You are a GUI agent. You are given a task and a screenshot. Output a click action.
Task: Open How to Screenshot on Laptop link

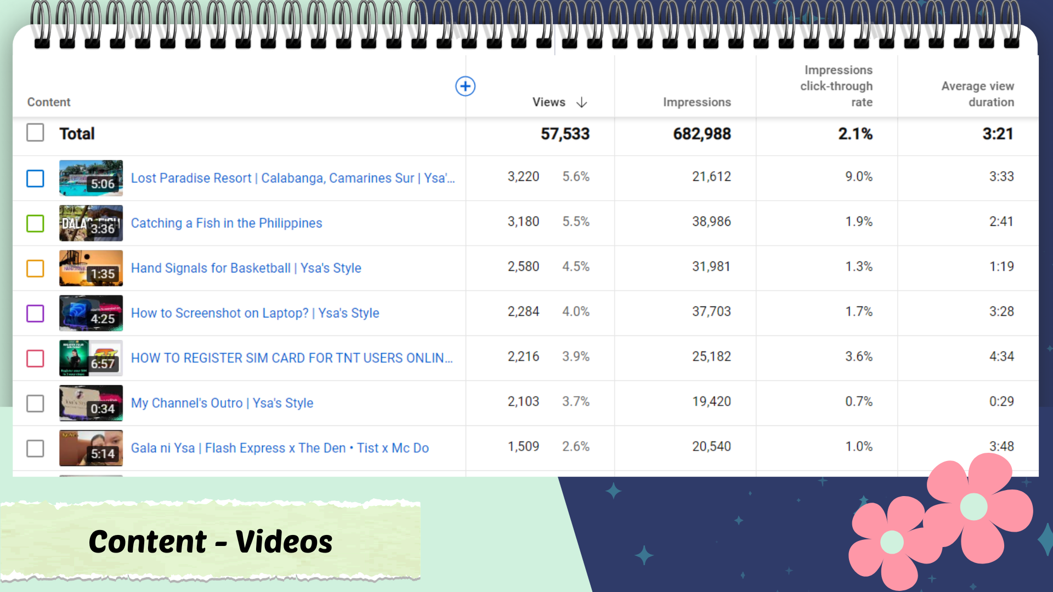click(x=254, y=313)
